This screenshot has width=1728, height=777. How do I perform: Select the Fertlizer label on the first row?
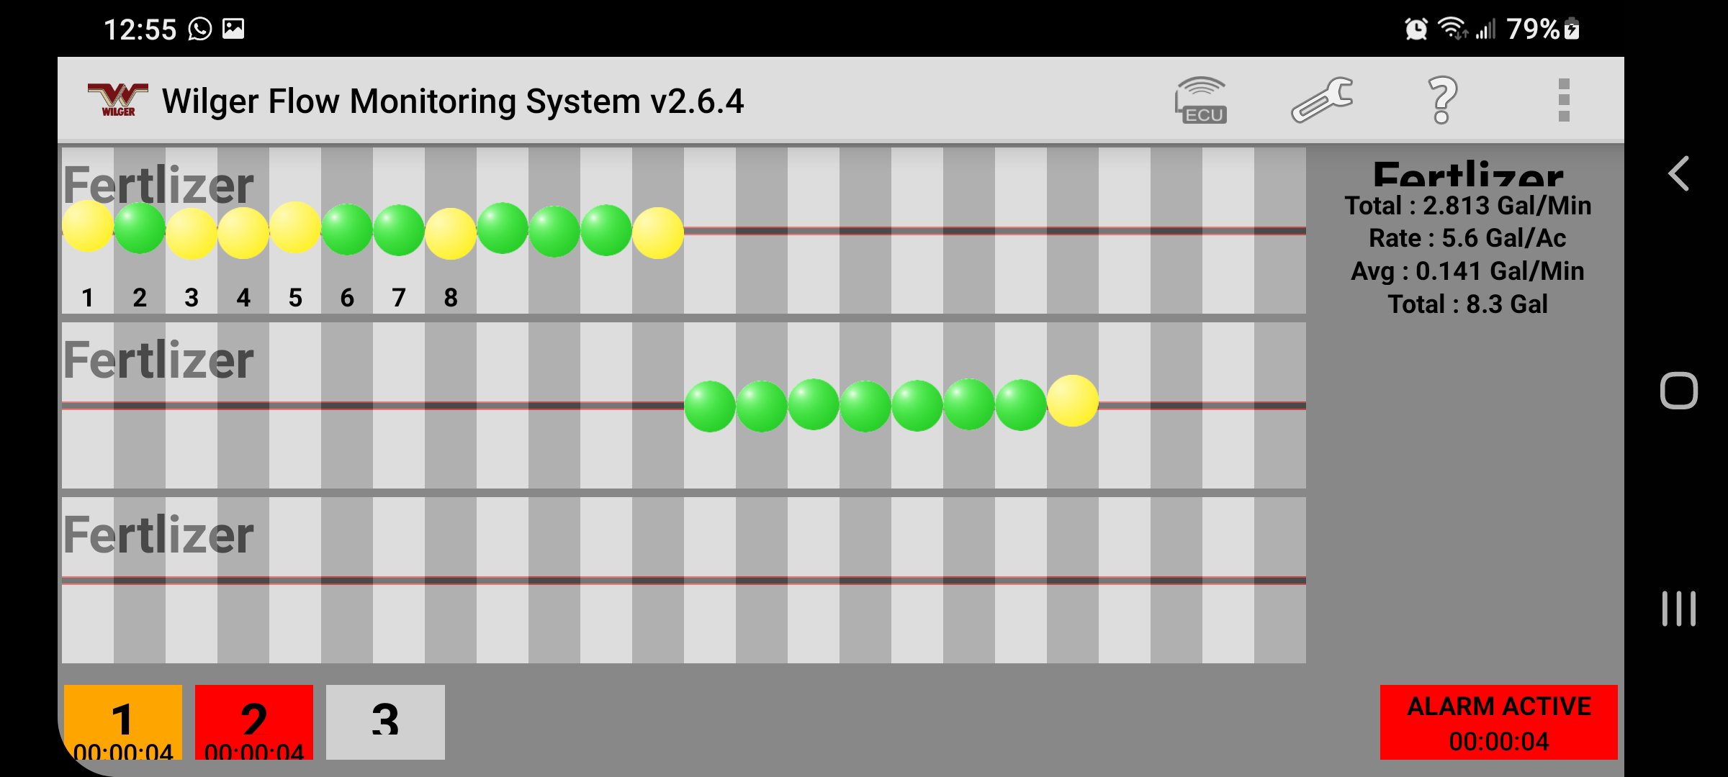coord(160,186)
